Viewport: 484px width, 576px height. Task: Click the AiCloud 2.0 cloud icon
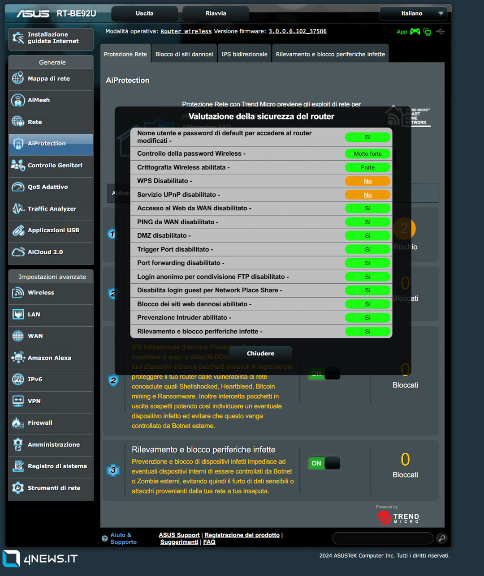(x=18, y=252)
